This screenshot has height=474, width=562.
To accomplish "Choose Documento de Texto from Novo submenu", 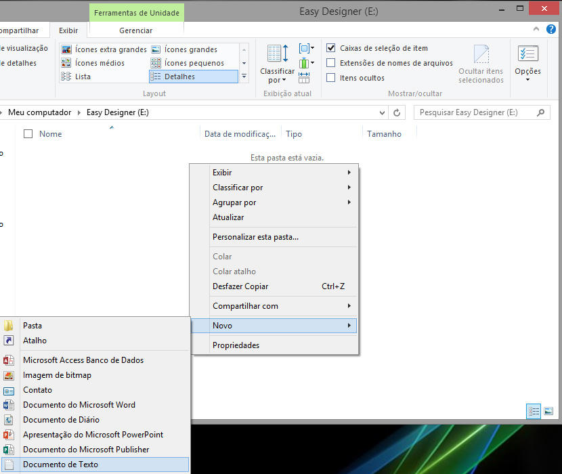I will point(60,465).
